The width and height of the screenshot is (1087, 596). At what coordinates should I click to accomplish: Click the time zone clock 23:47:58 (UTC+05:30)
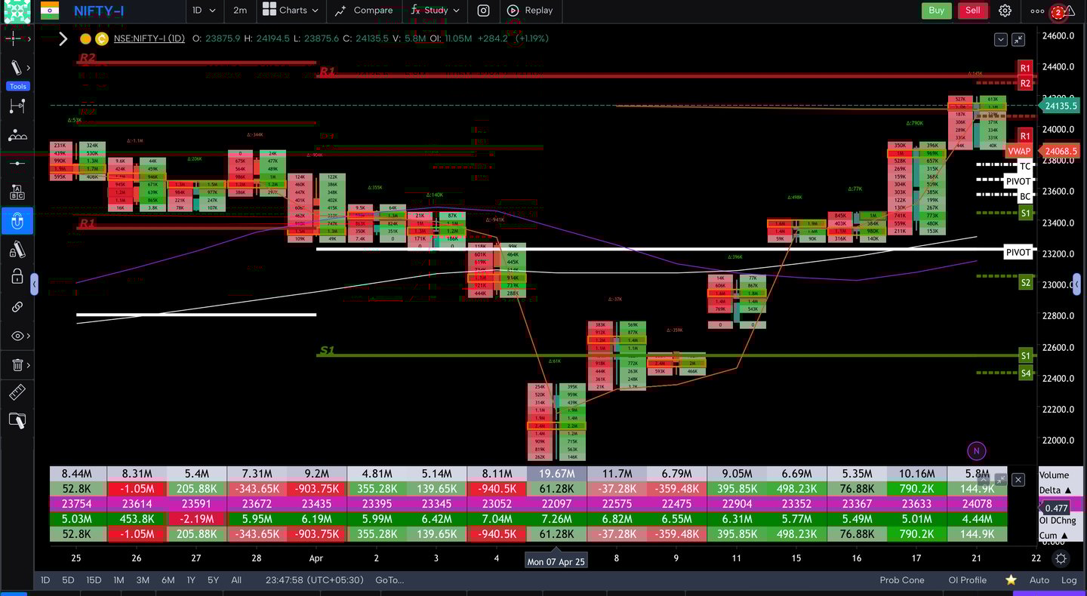coord(314,580)
